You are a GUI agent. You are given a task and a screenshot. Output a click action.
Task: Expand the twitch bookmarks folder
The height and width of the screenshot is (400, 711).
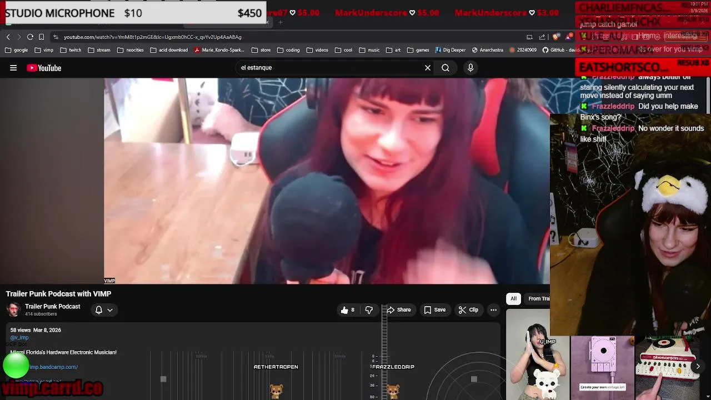click(x=71, y=50)
